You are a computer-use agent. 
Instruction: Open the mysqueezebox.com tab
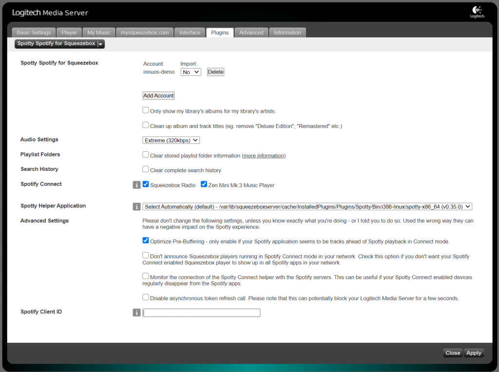pyautogui.click(x=145, y=33)
